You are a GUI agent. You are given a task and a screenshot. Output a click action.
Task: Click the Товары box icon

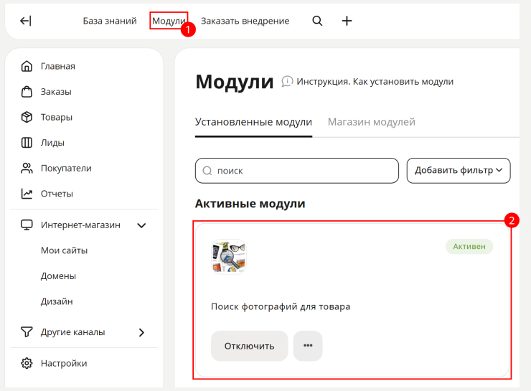click(x=27, y=117)
